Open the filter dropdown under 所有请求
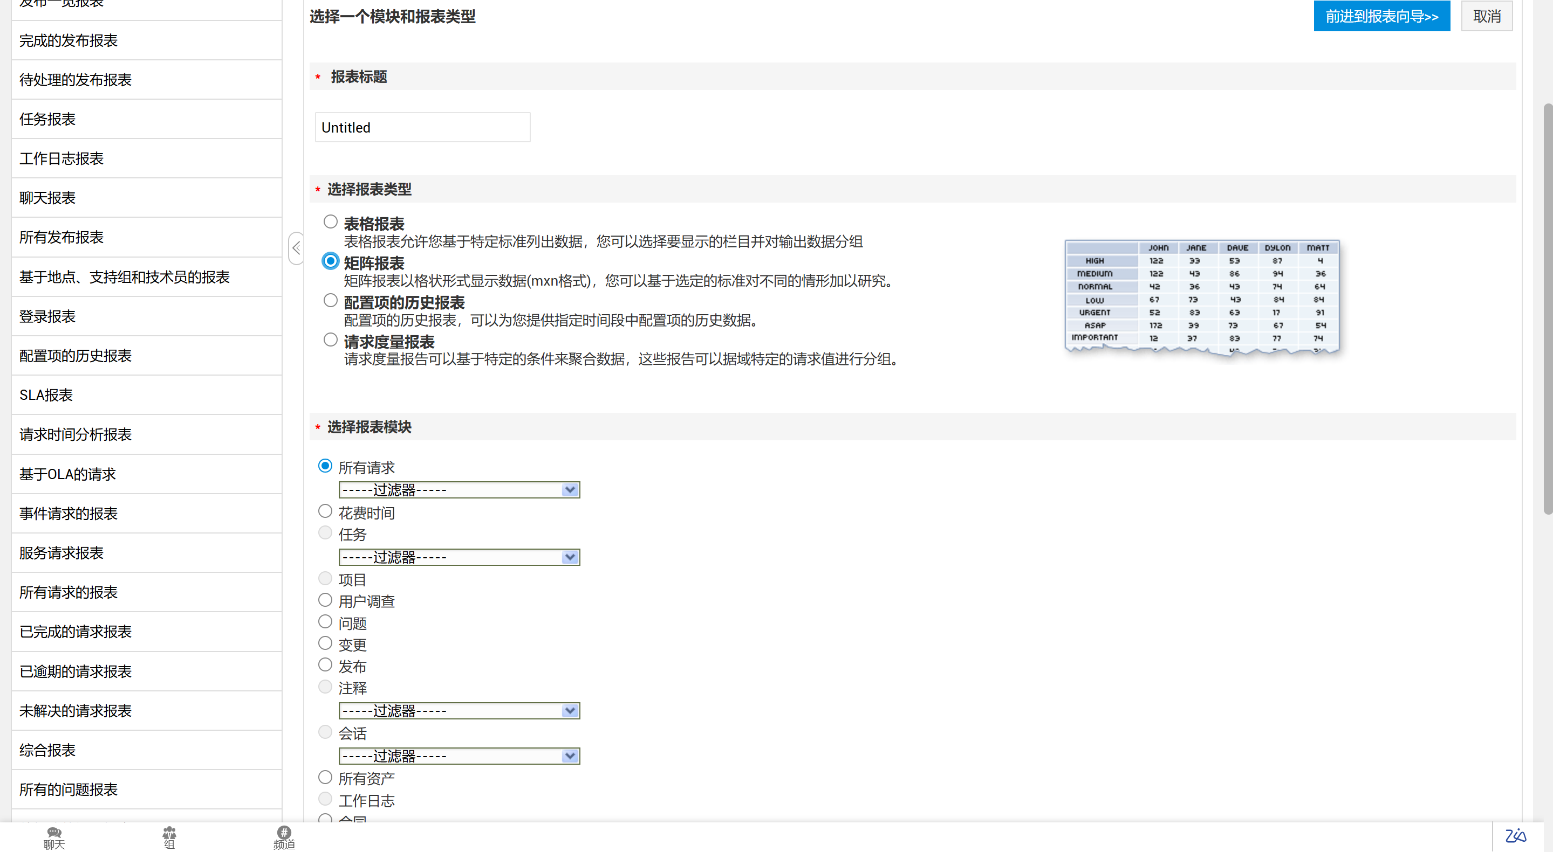1553x852 pixels. 459,489
